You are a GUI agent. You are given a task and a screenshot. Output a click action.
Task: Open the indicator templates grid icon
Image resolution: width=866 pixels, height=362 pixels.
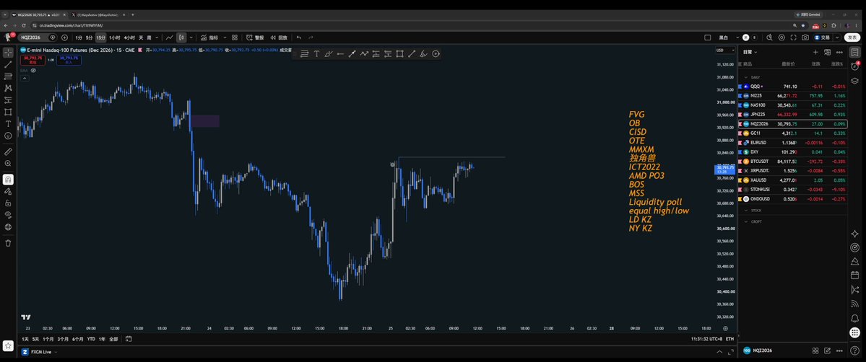pyautogui.click(x=235, y=37)
